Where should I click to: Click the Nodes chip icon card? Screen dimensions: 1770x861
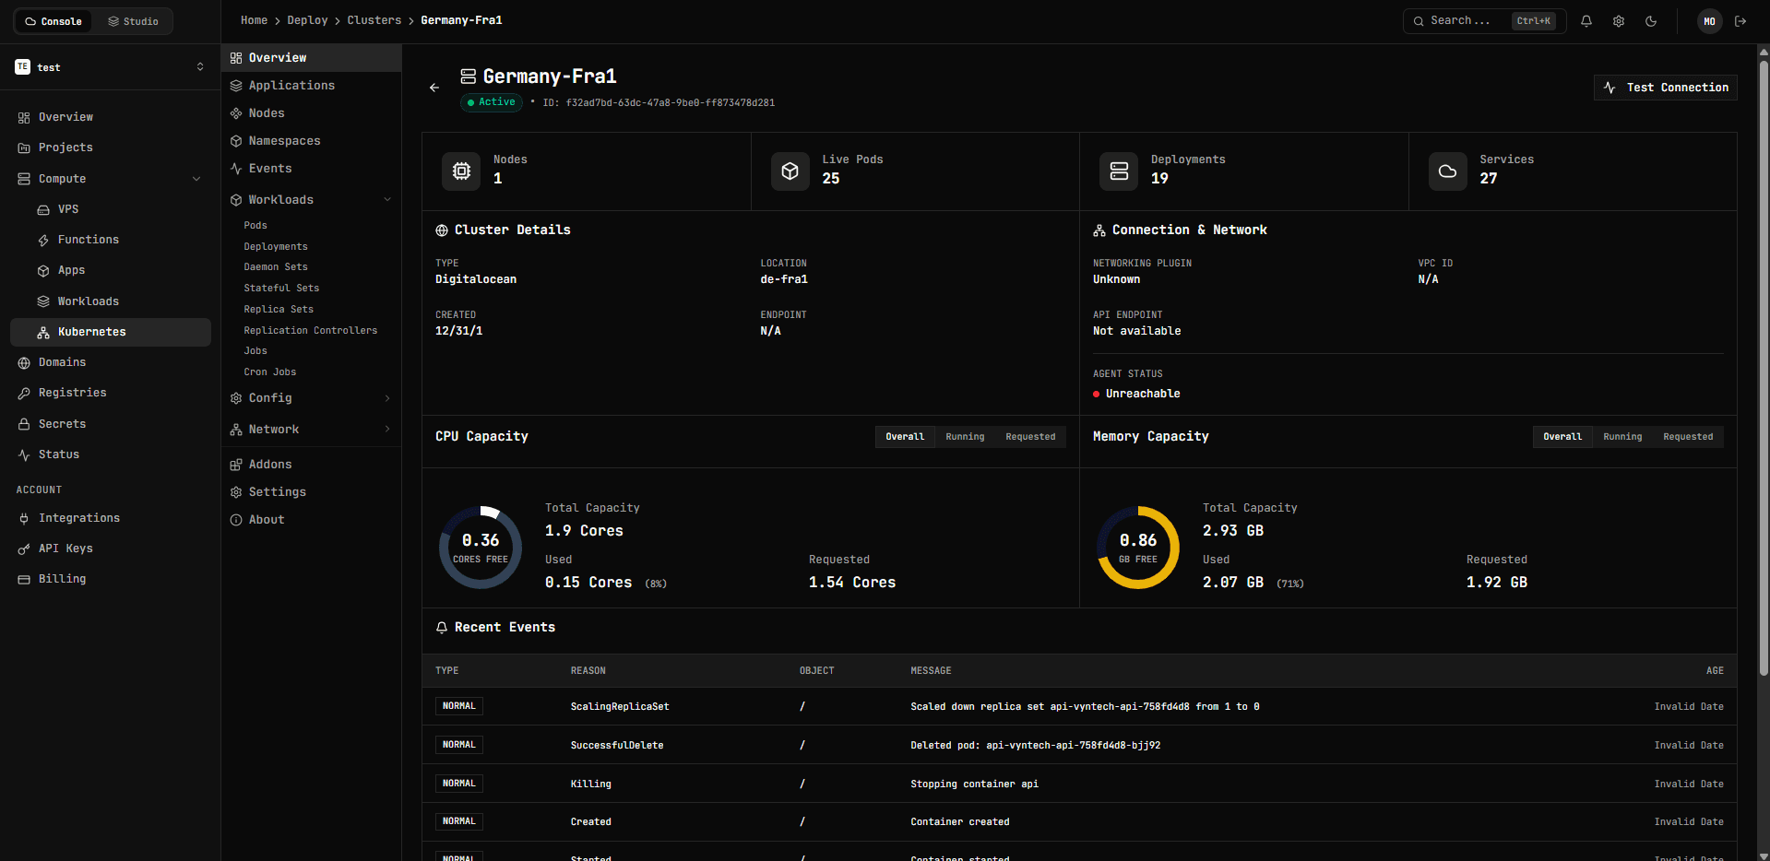click(x=461, y=171)
